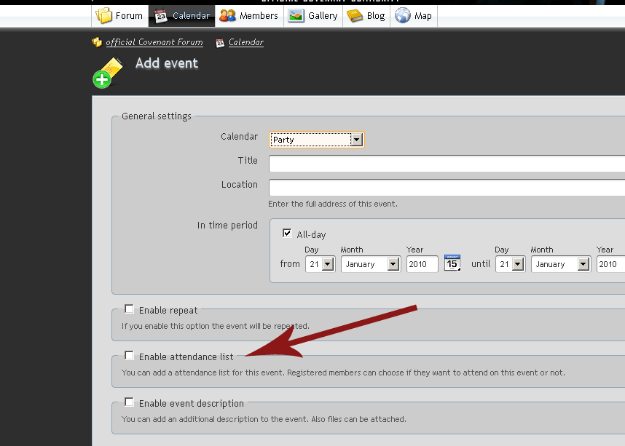
Task: Uncheck the All-day checkbox
Action: 287,234
